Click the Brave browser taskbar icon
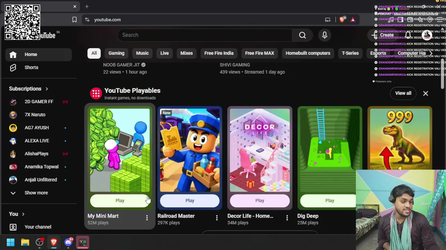The width and height of the screenshot is (446, 250). click(x=54, y=242)
